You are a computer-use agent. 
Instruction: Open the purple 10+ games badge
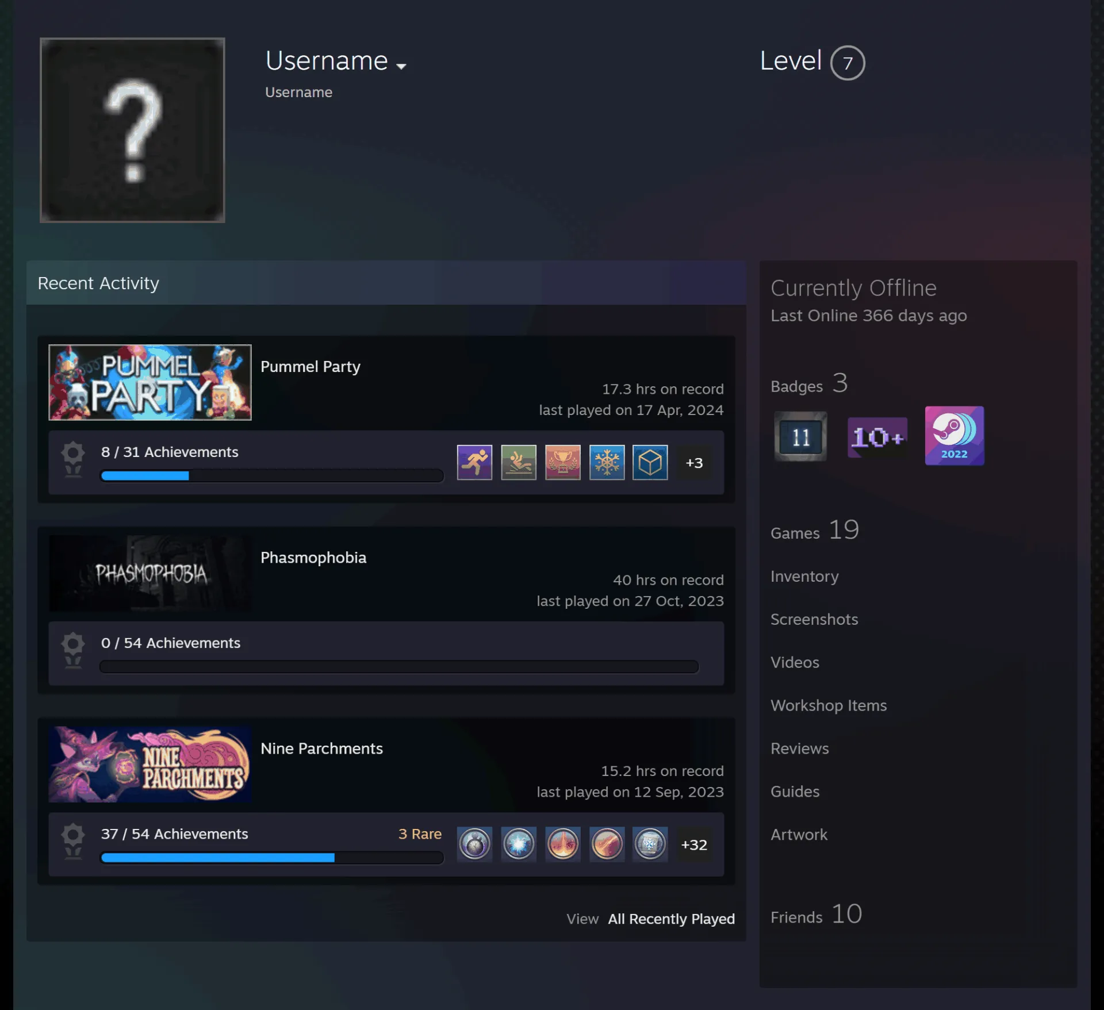877,437
